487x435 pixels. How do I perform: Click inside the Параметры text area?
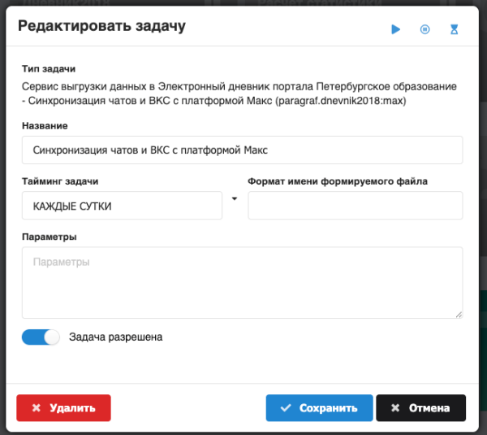click(242, 282)
